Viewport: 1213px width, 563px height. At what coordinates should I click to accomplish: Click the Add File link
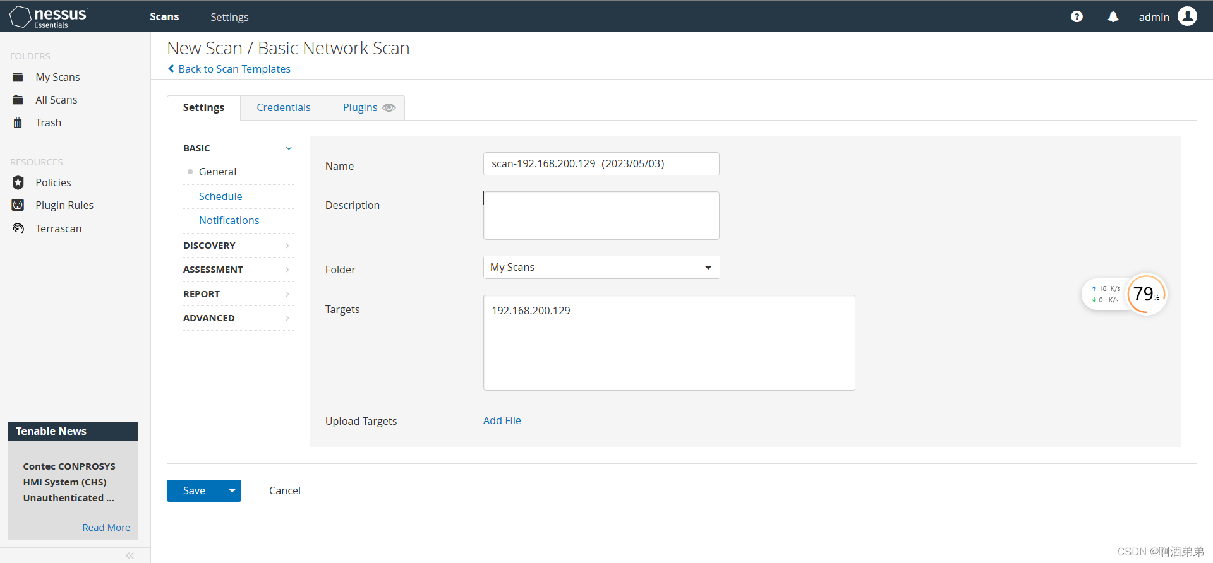tap(502, 420)
